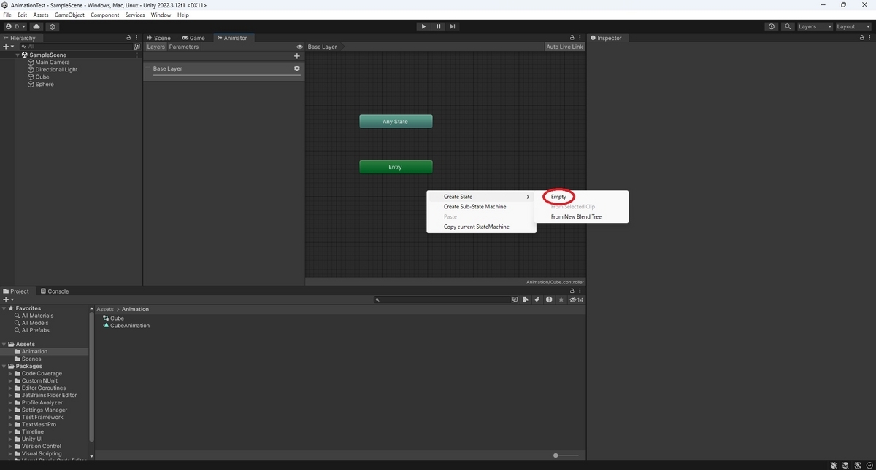
Task: Open the Unity Cloud icon
Action: tap(36, 26)
